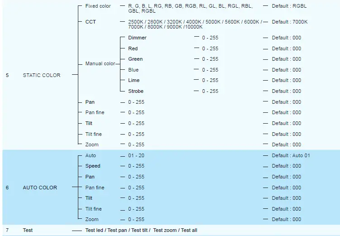Select "Tilt" under AUTO COLOR

pos(89,198)
